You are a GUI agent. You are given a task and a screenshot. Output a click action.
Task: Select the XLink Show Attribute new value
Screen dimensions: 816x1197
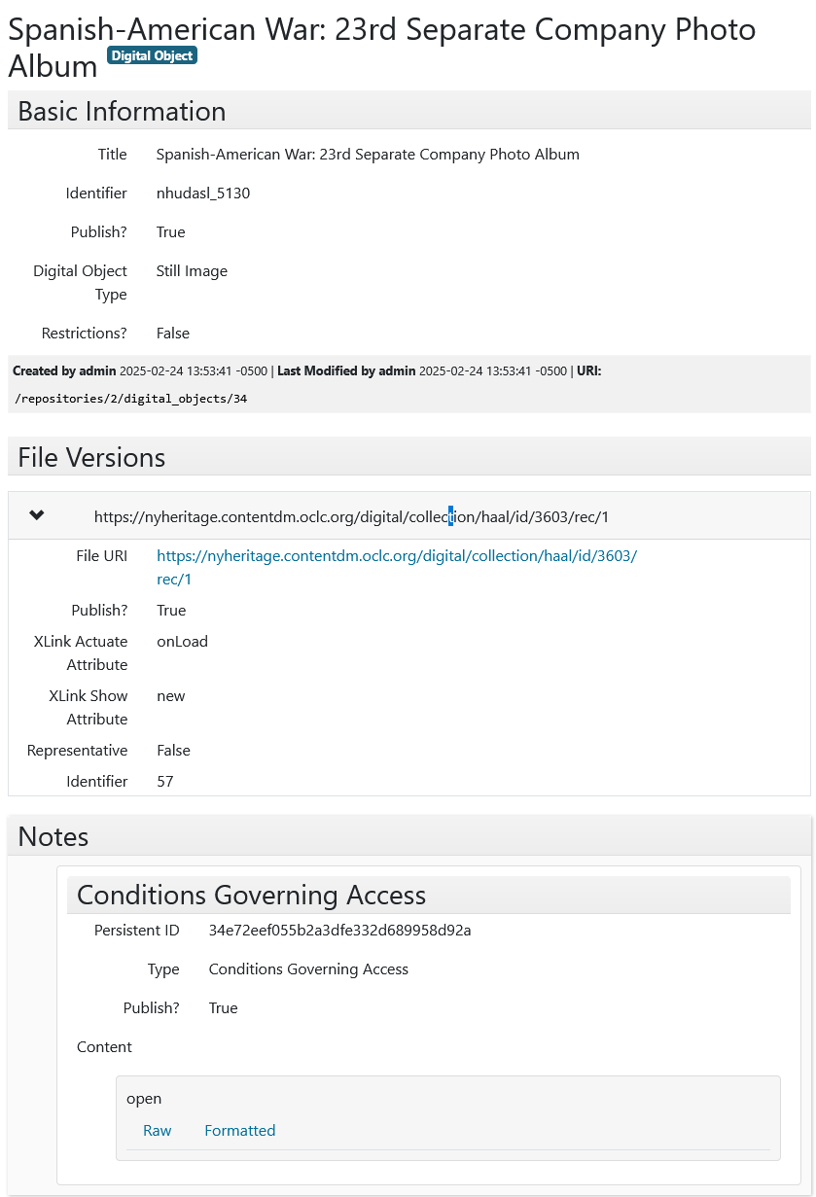(170, 695)
